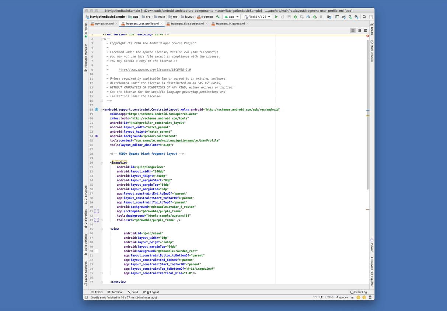Open the AVD Manager from the toolbar
447x311 pixels.
(x=350, y=17)
